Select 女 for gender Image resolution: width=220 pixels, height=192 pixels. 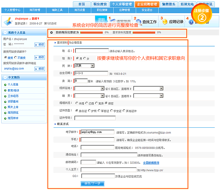[85, 58]
